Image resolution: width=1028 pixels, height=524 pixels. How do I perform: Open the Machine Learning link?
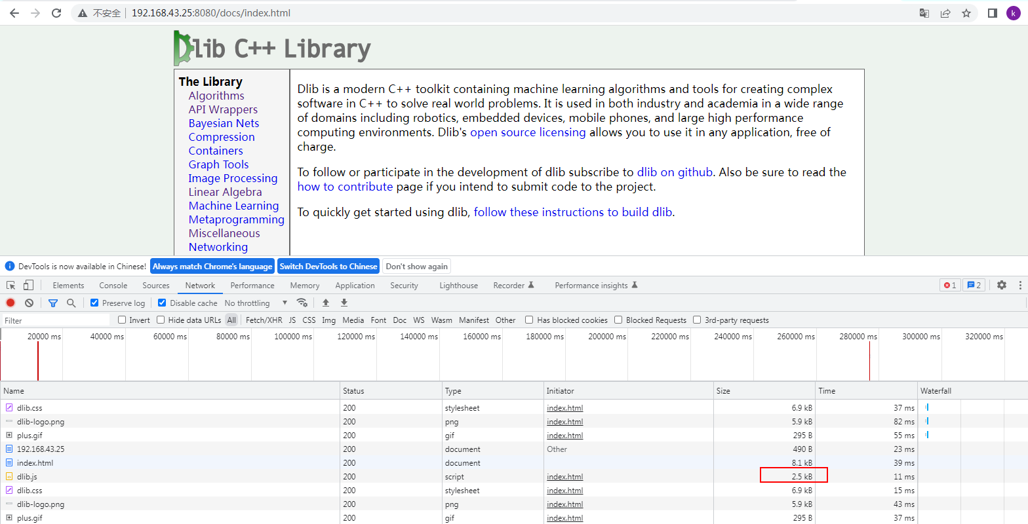click(x=234, y=206)
